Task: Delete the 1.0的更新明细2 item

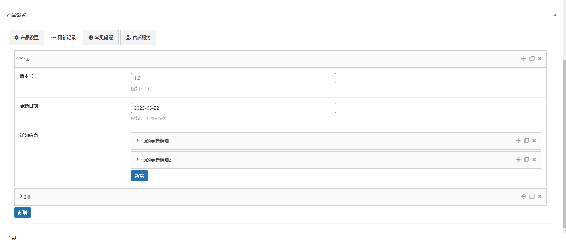Action: 534,160
